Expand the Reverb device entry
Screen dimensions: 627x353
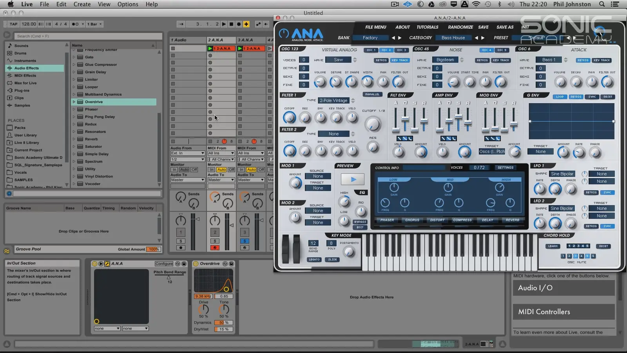pyautogui.click(x=74, y=139)
